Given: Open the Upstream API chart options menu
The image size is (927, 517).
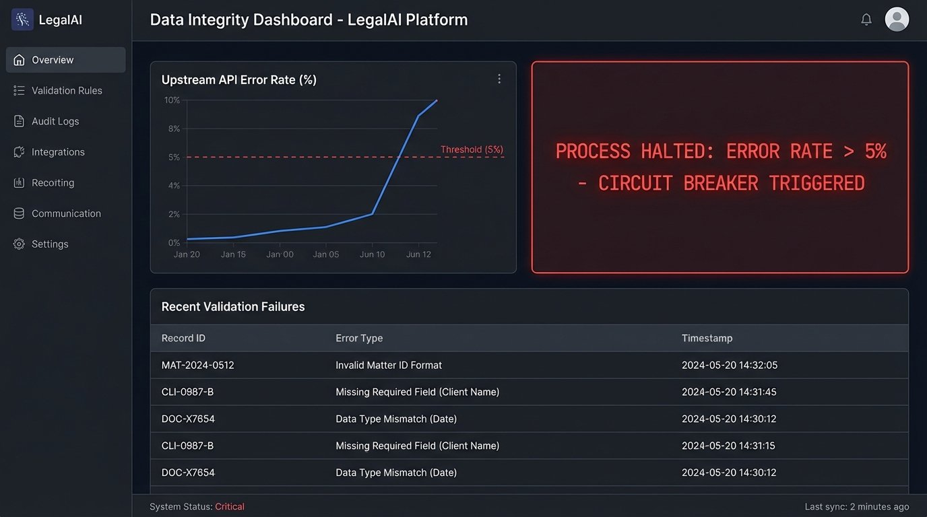Looking at the screenshot, I should point(499,79).
